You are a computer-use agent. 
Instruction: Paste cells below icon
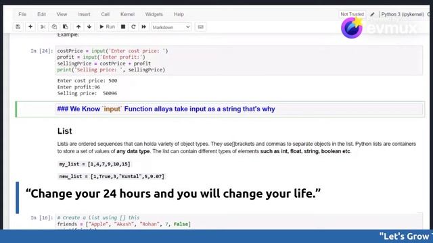[65, 27]
